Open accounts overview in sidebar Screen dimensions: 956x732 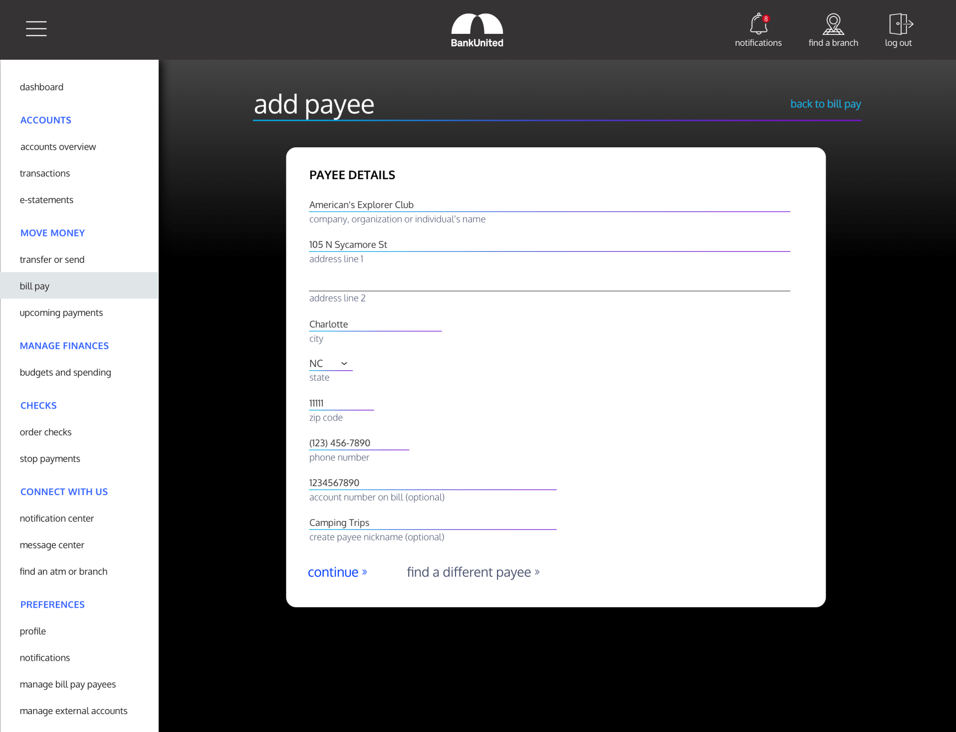click(58, 147)
